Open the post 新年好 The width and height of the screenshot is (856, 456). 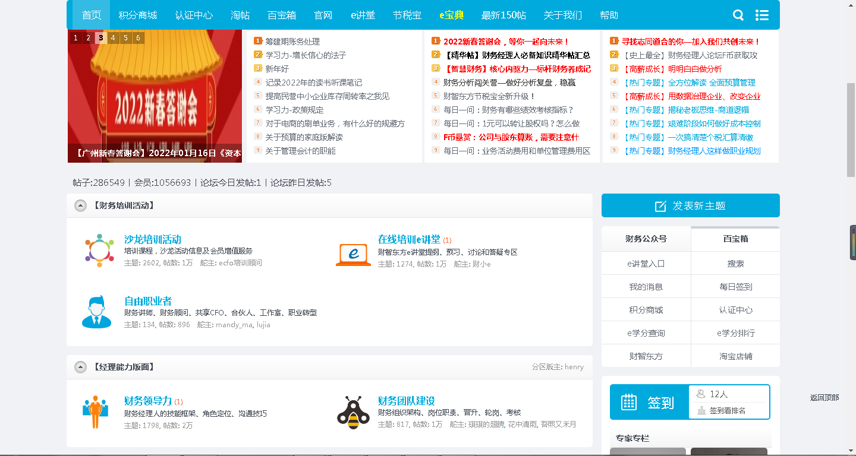click(x=277, y=69)
